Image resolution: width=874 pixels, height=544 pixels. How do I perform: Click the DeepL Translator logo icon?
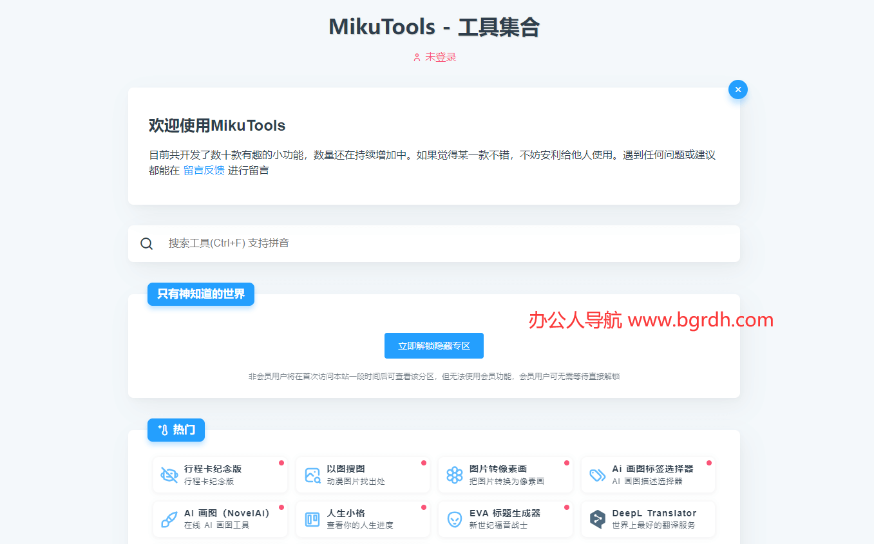tap(598, 520)
